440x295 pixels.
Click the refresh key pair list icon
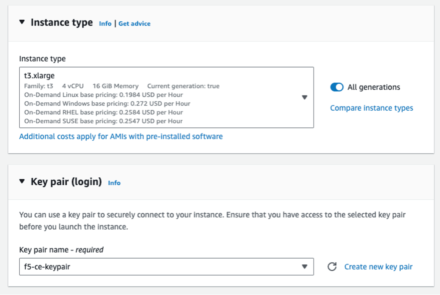331,266
